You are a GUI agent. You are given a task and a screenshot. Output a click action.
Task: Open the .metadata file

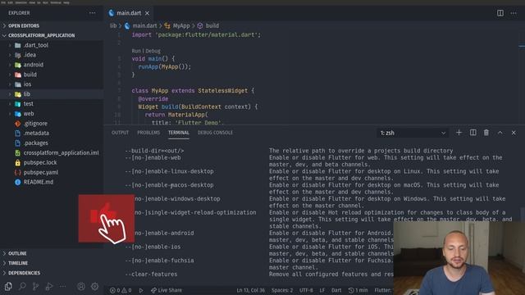[52, 133]
